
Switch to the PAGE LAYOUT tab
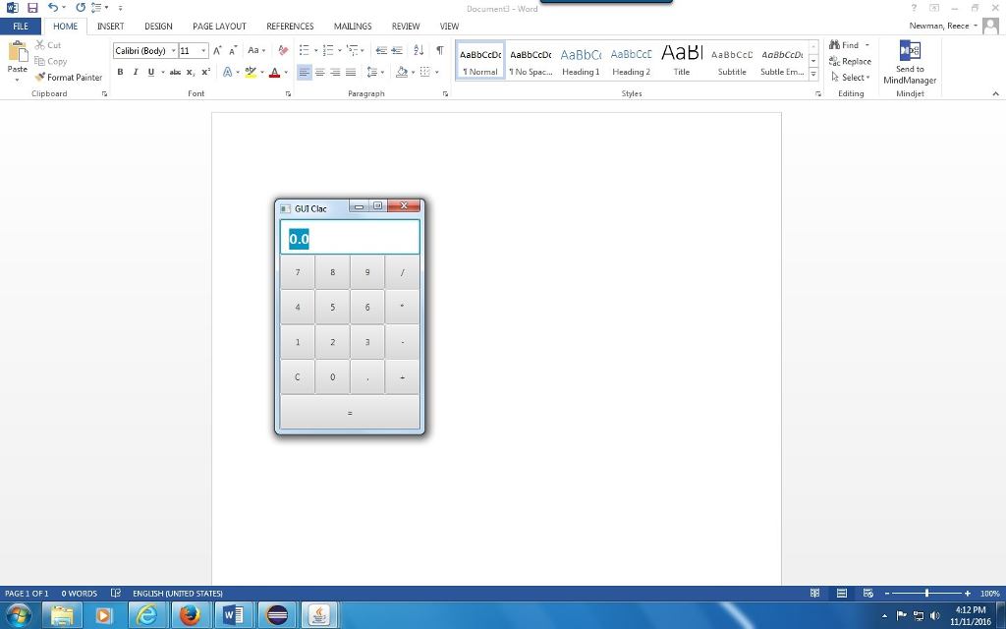[x=219, y=27]
